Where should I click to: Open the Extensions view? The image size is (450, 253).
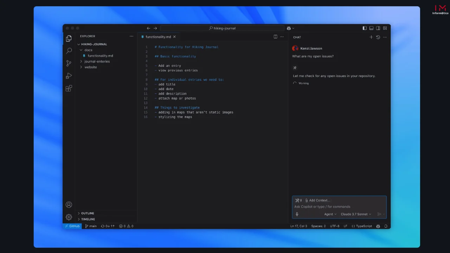point(69,89)
